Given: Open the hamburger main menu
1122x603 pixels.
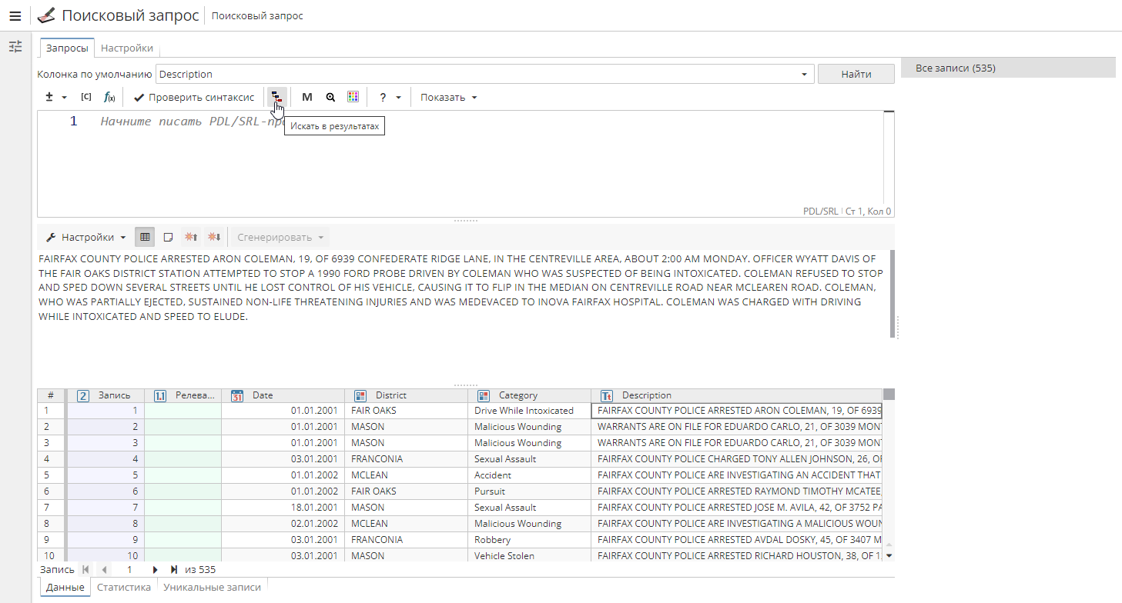Looking at the screenshot, I should coord(15,15).
